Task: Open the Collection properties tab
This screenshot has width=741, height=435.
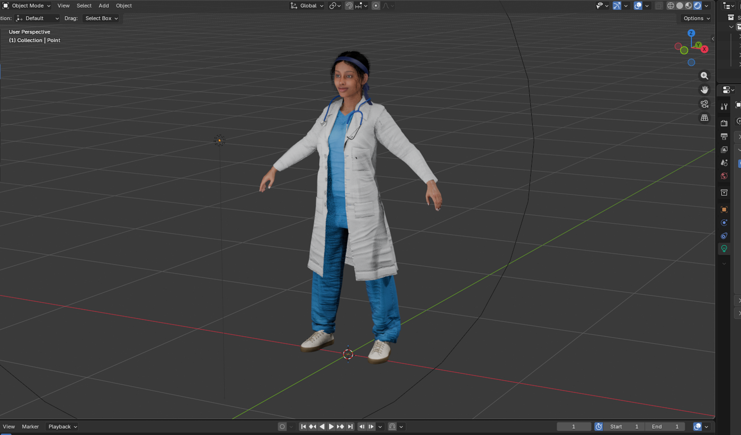Action: [x=724, y=193]
